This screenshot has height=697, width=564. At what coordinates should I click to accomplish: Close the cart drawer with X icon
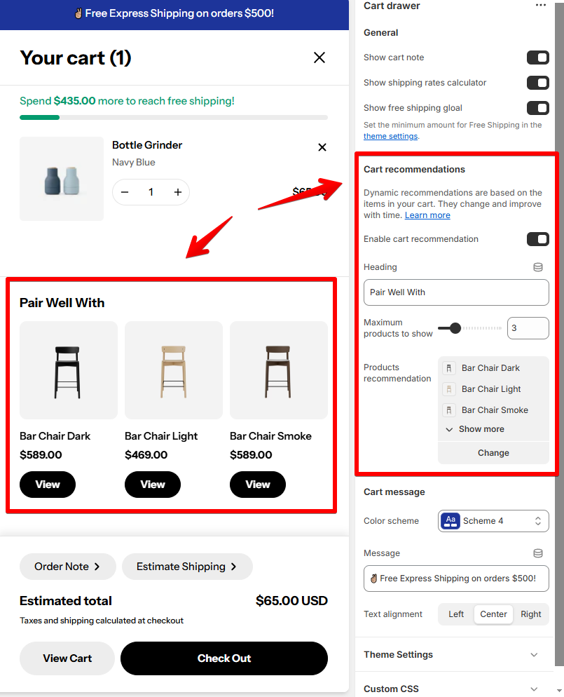click(x=319, y=57)
